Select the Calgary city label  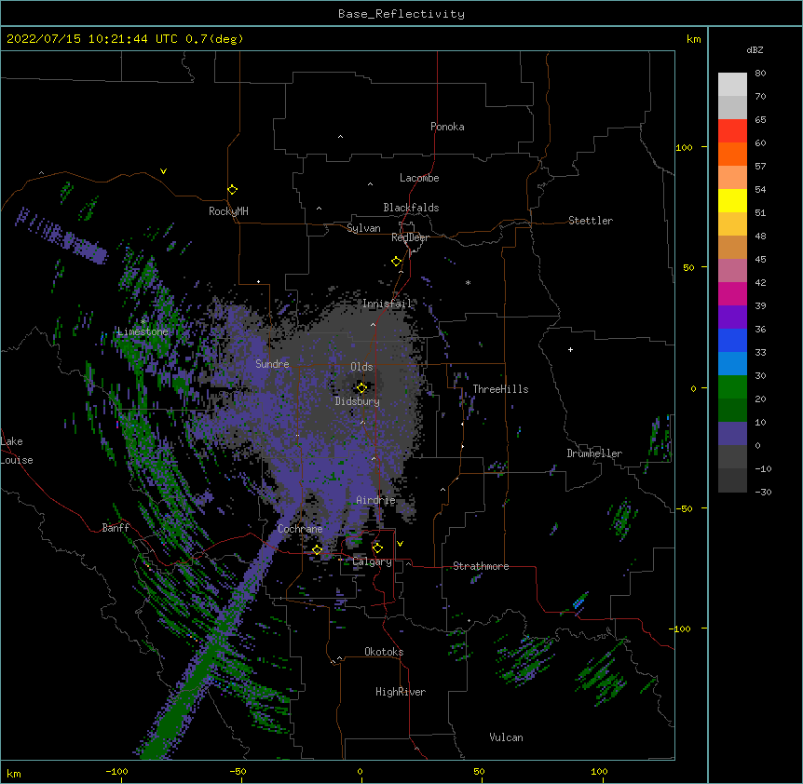click(x=373, y=561)
